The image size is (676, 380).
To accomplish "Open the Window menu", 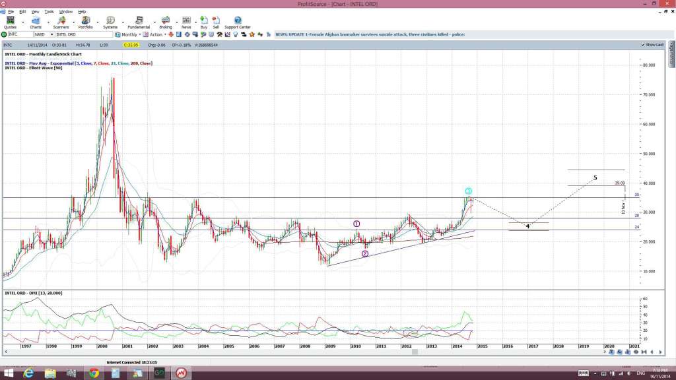I will (65, 12).
